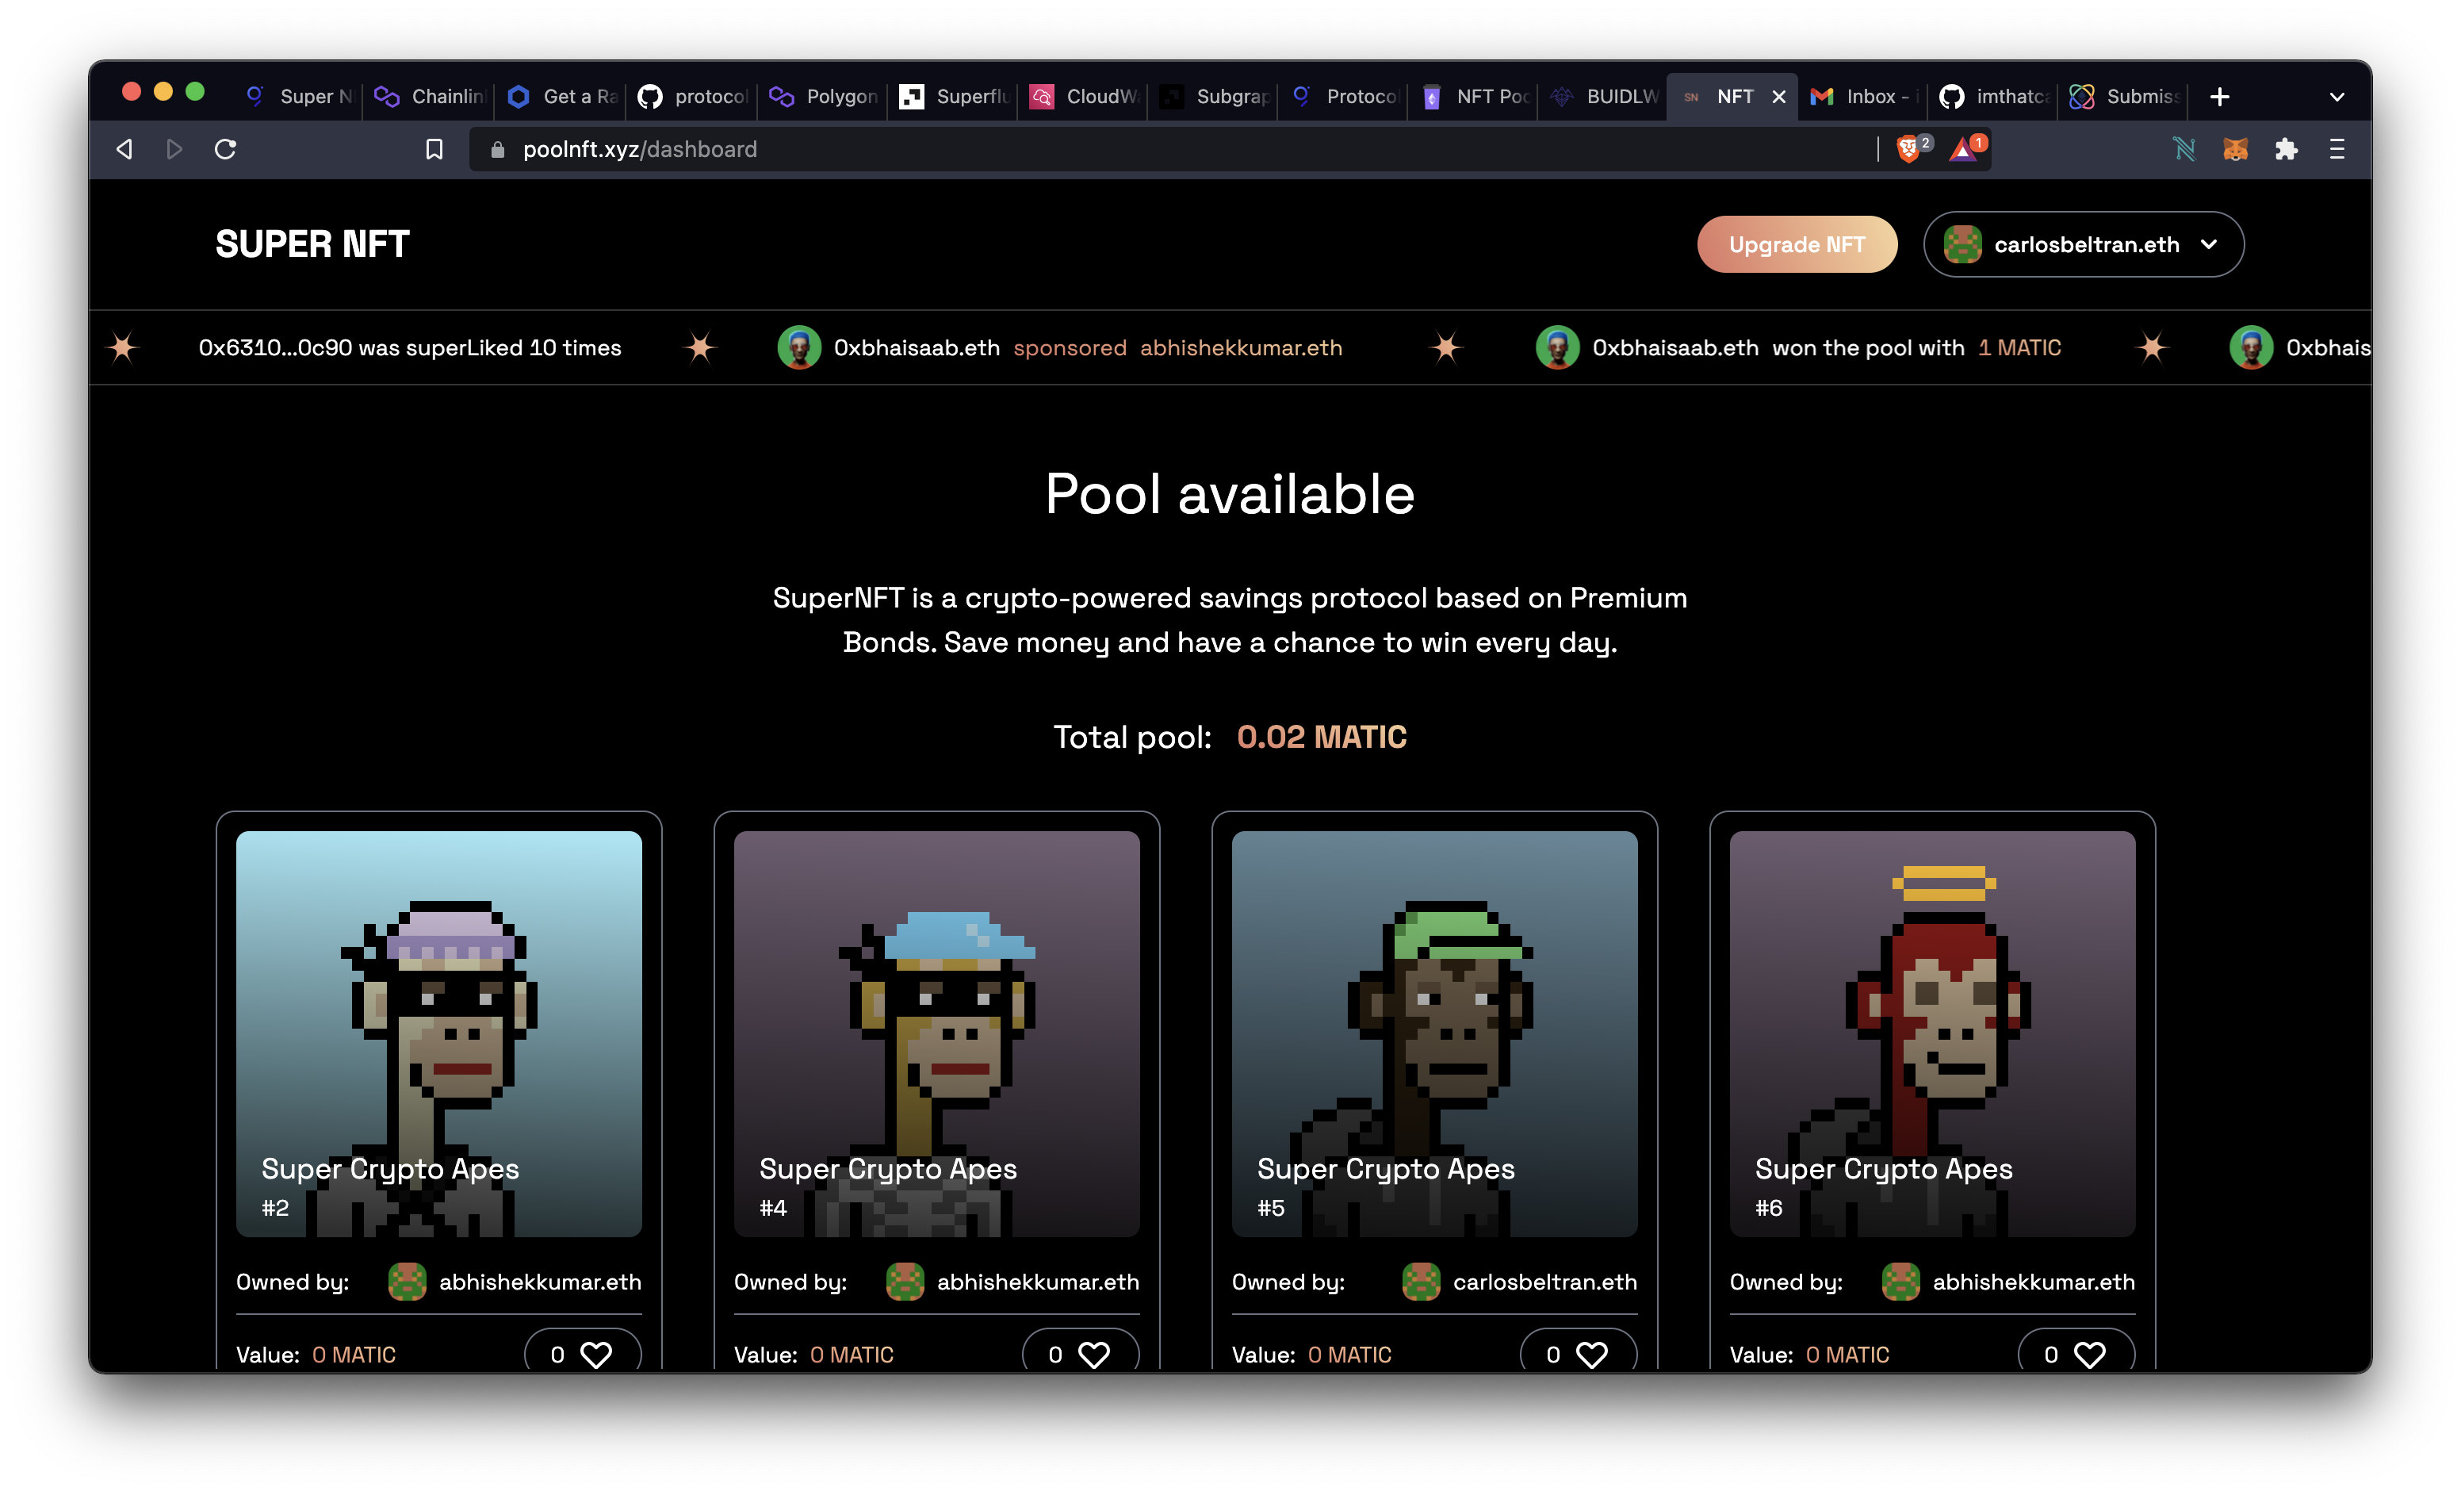The height and width of the screenshot is (1491, 2461).
Task: Like Super Crypto Apes #2 with the heart
Action: [x=595, y=1354]
